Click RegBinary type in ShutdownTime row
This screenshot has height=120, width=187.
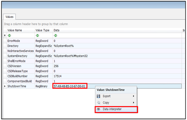(41, 86)
